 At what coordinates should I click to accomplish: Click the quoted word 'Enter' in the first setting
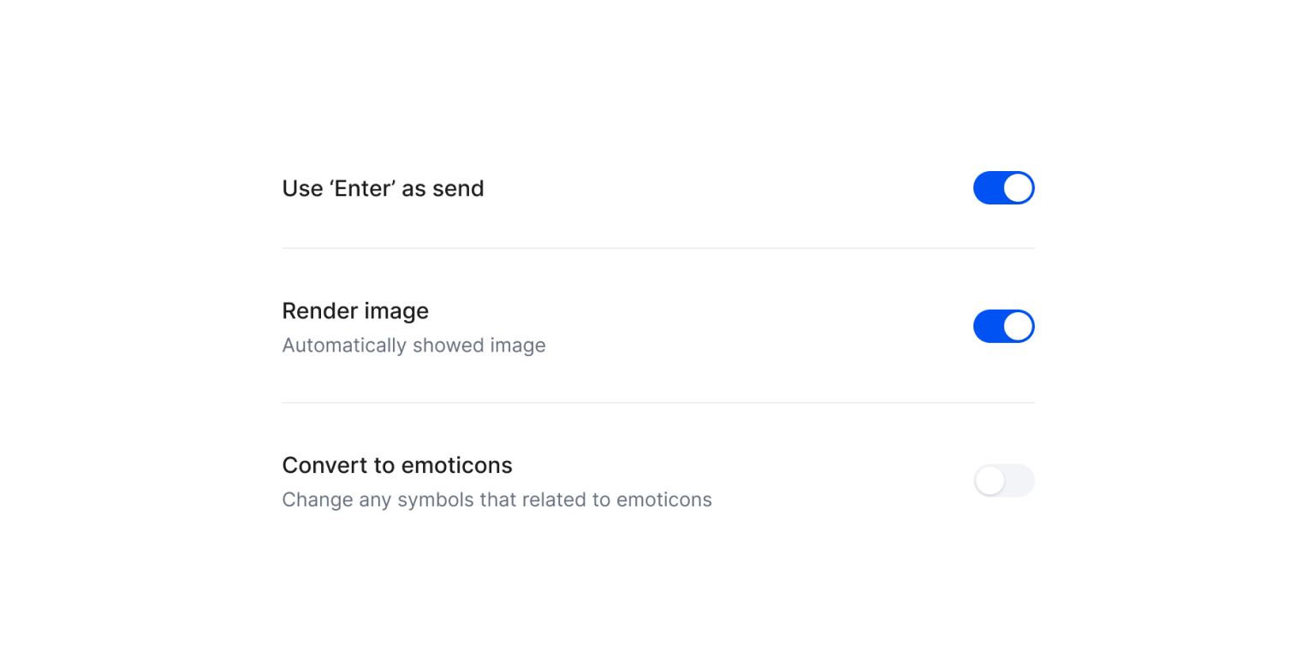(x=362, y=188)
